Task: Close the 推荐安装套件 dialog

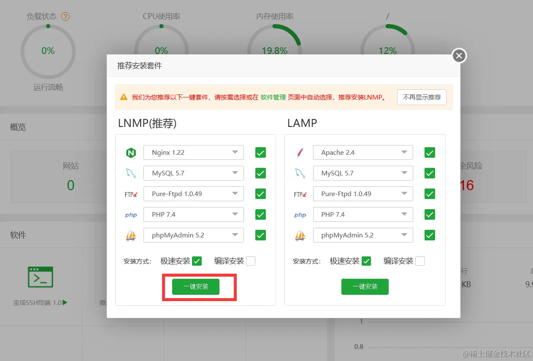Action: click(459, 56)
